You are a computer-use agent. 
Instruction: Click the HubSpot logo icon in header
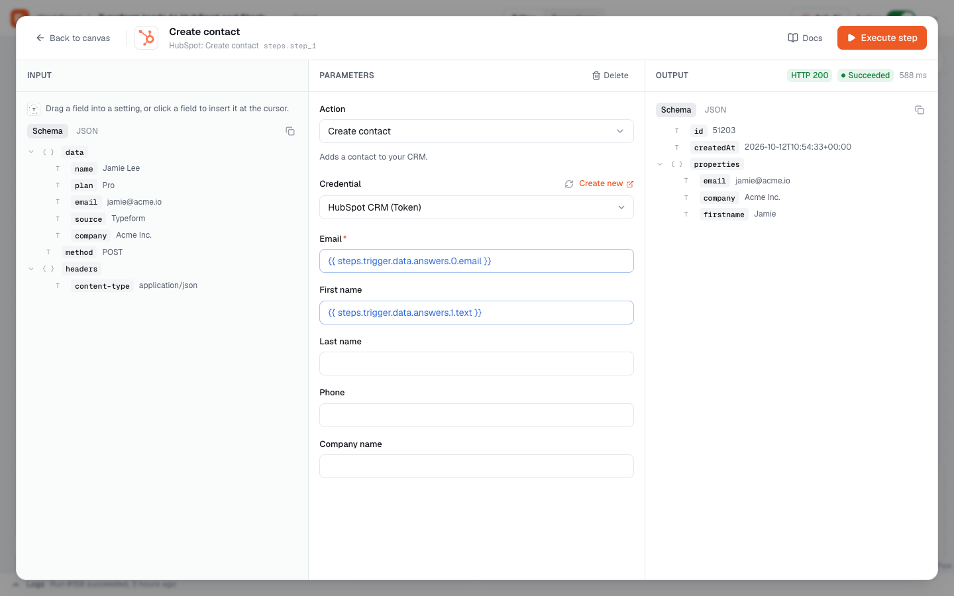(146, 38)
